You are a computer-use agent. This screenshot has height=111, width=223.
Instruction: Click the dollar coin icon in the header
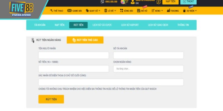159,2
